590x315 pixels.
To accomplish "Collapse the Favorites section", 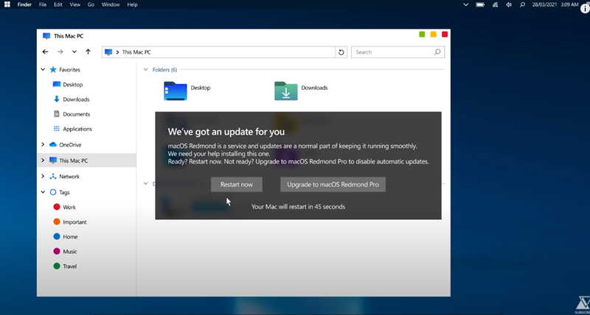I will pos(43,70).
